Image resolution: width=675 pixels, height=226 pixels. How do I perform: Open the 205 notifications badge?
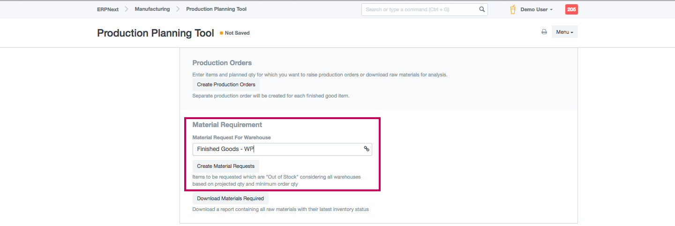click(x=571, y=9)
